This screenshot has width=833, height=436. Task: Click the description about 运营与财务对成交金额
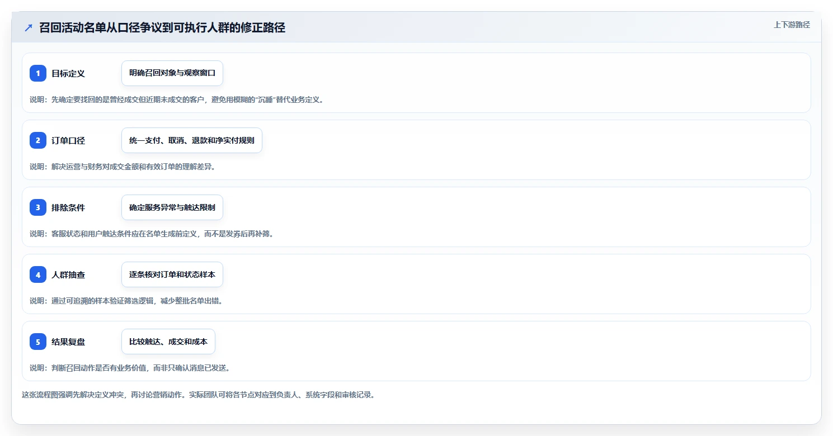[123, 167]
